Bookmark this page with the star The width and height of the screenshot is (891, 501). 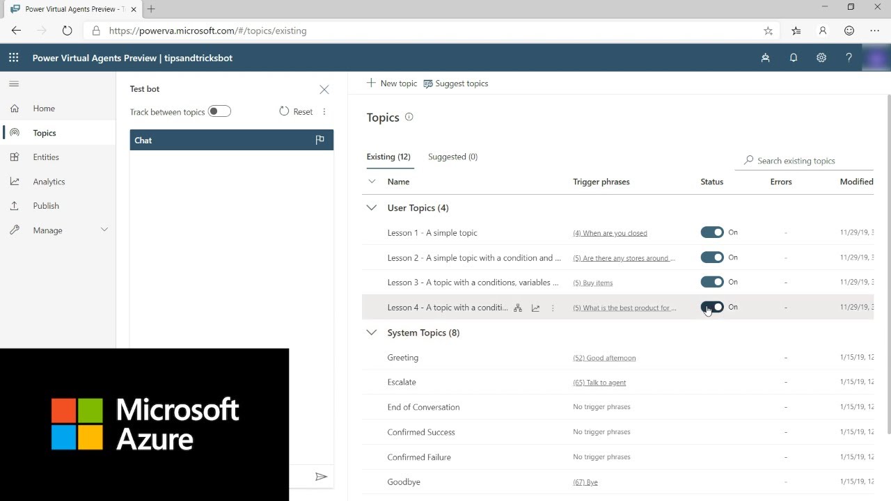768,31
